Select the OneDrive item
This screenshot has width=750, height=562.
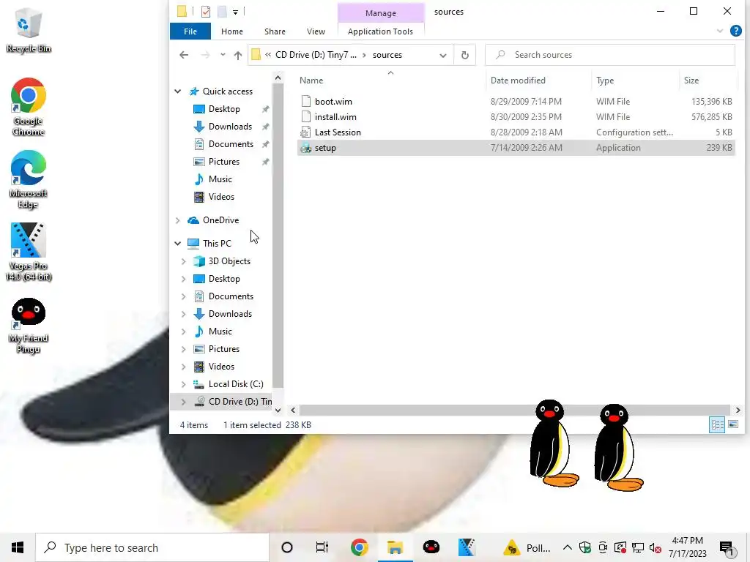tap(220, 220)
